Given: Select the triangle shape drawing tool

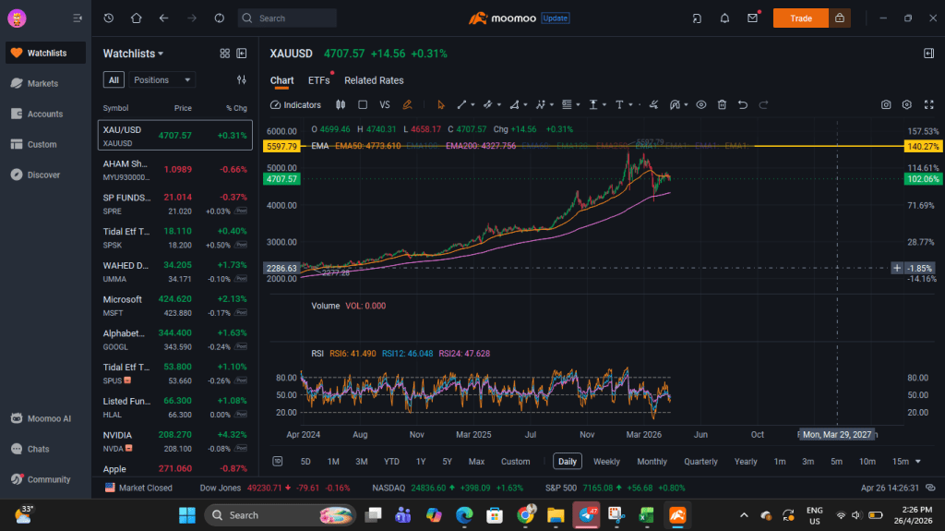Looking at the screenshot, I should (514, 105).
